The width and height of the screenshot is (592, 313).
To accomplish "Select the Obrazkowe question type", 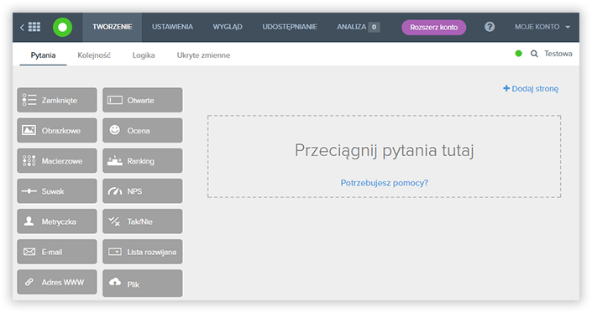I will [57, 130].
